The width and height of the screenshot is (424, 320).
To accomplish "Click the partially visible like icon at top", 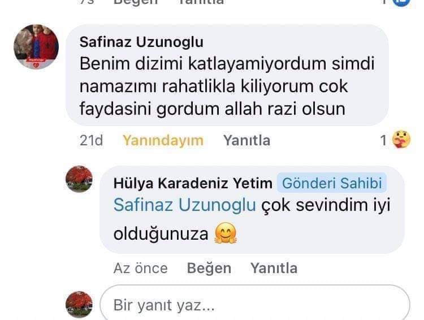I will [x=401, y=2].
